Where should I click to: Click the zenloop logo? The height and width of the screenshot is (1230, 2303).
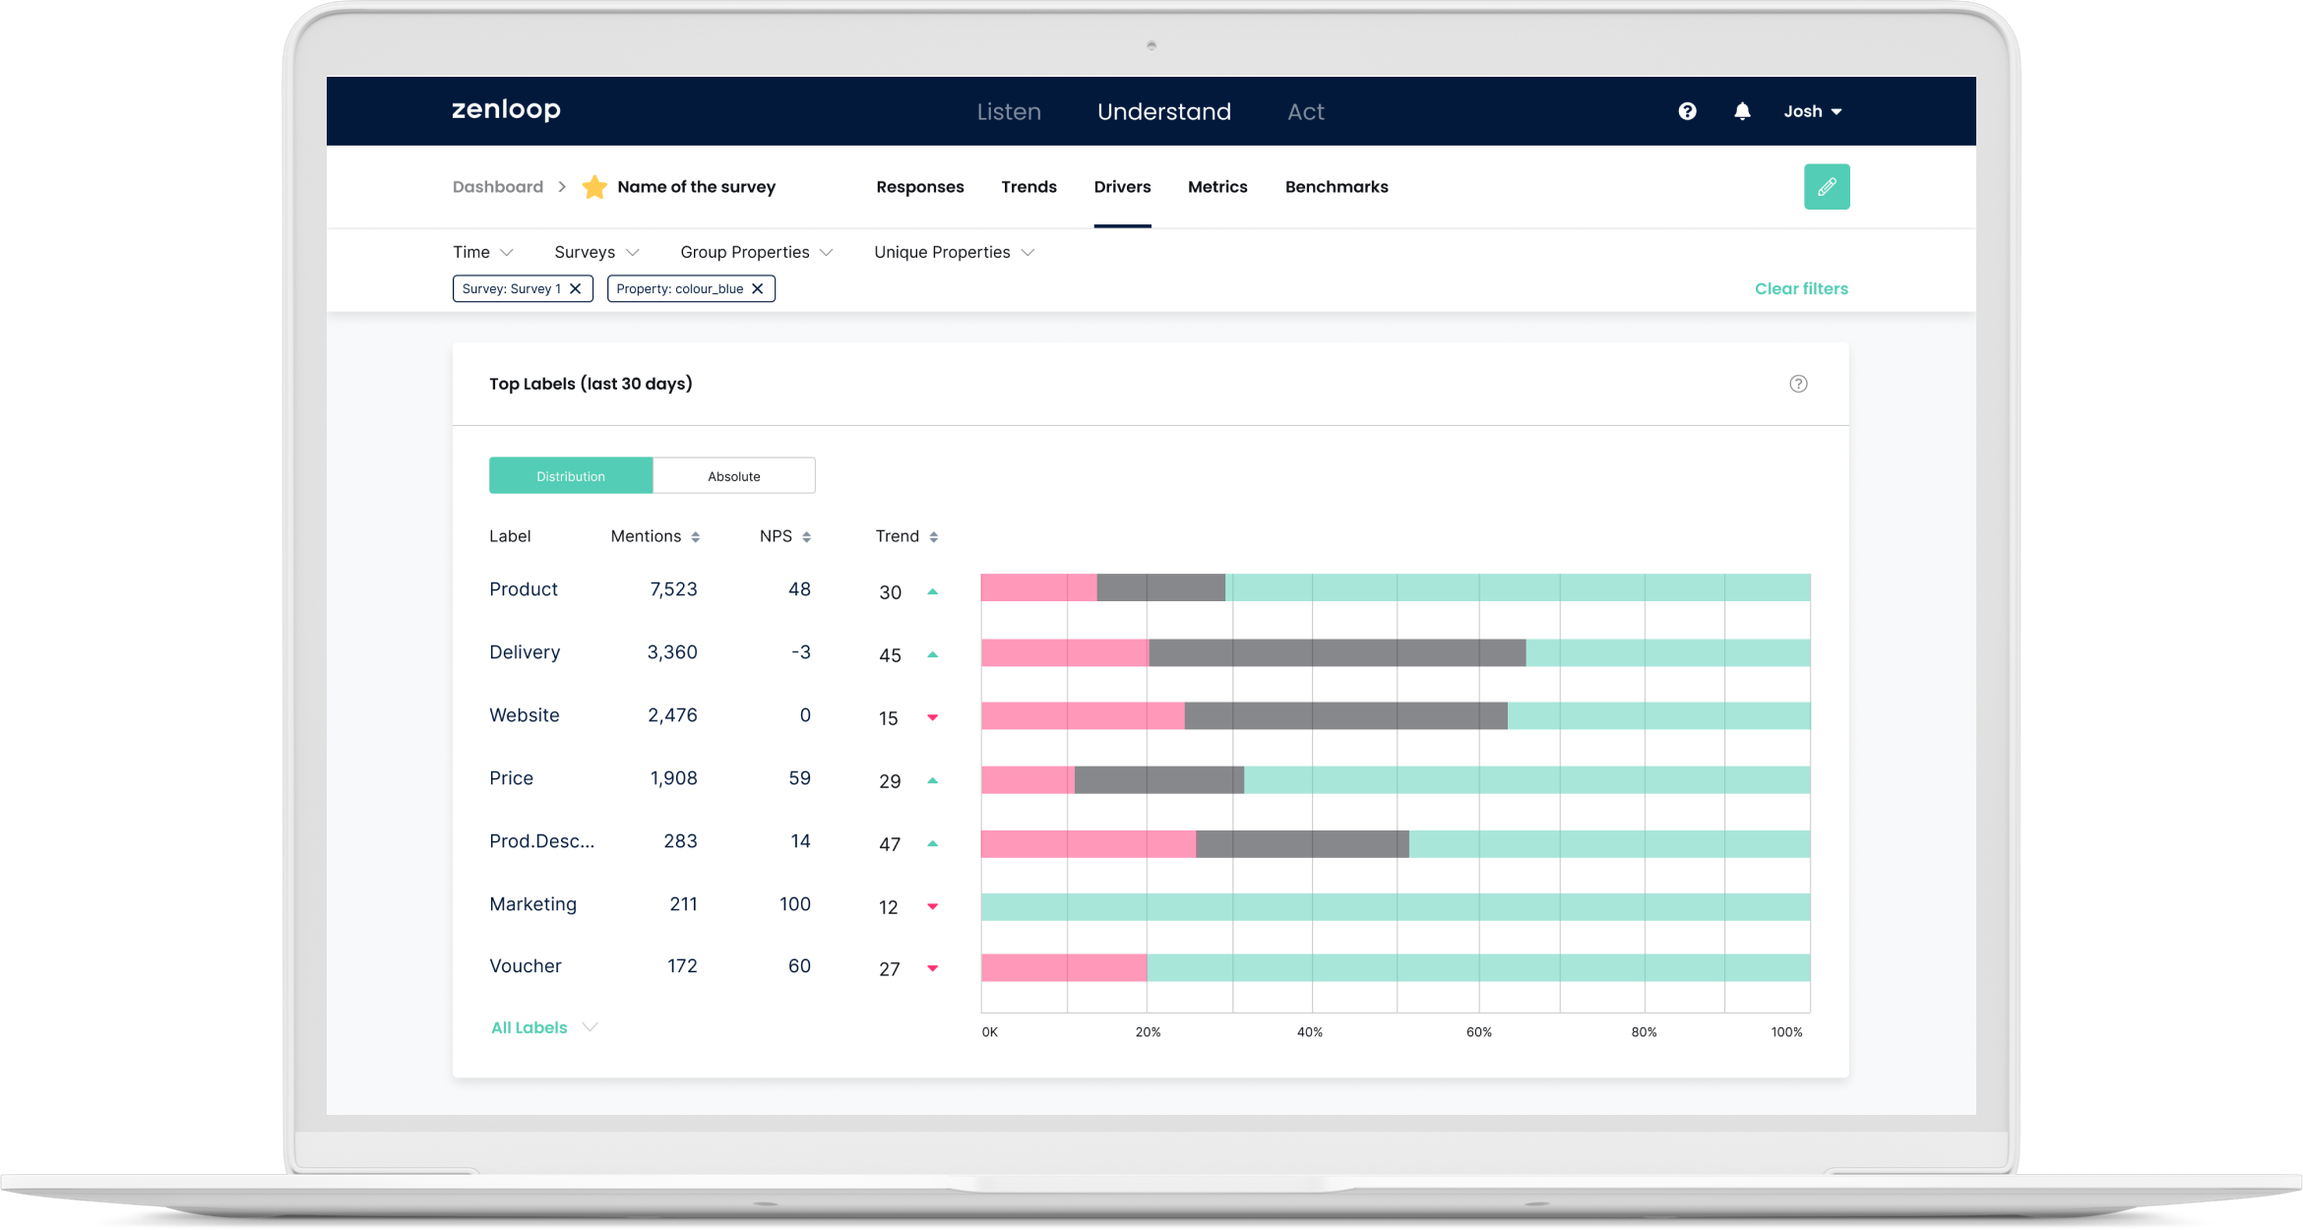(x=505, y=110)
